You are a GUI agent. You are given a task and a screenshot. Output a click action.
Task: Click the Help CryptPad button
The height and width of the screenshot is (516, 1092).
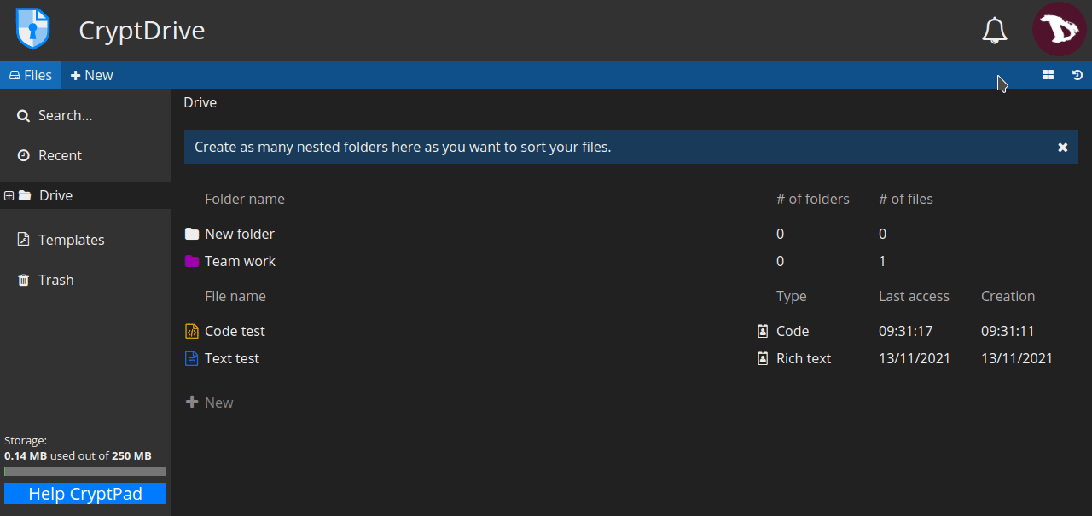(x=85, y=494)
